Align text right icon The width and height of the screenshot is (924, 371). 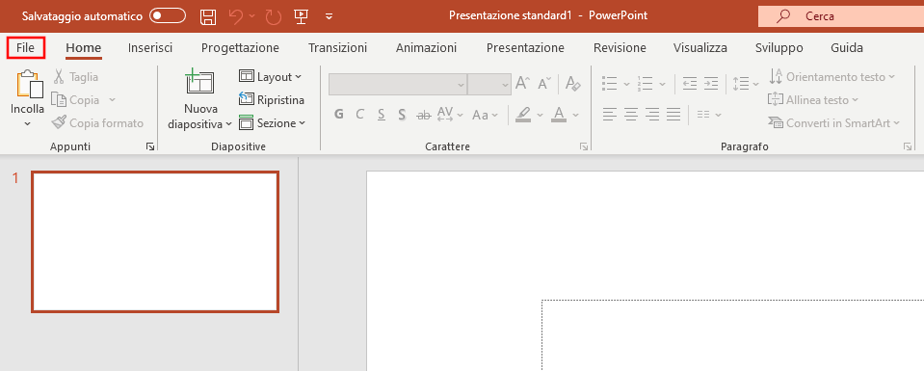(x=652, y=114)
